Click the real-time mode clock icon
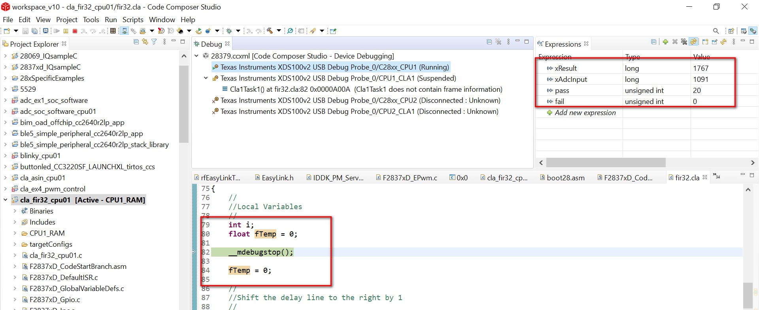 pyautogui.click(x=161, y=31)
